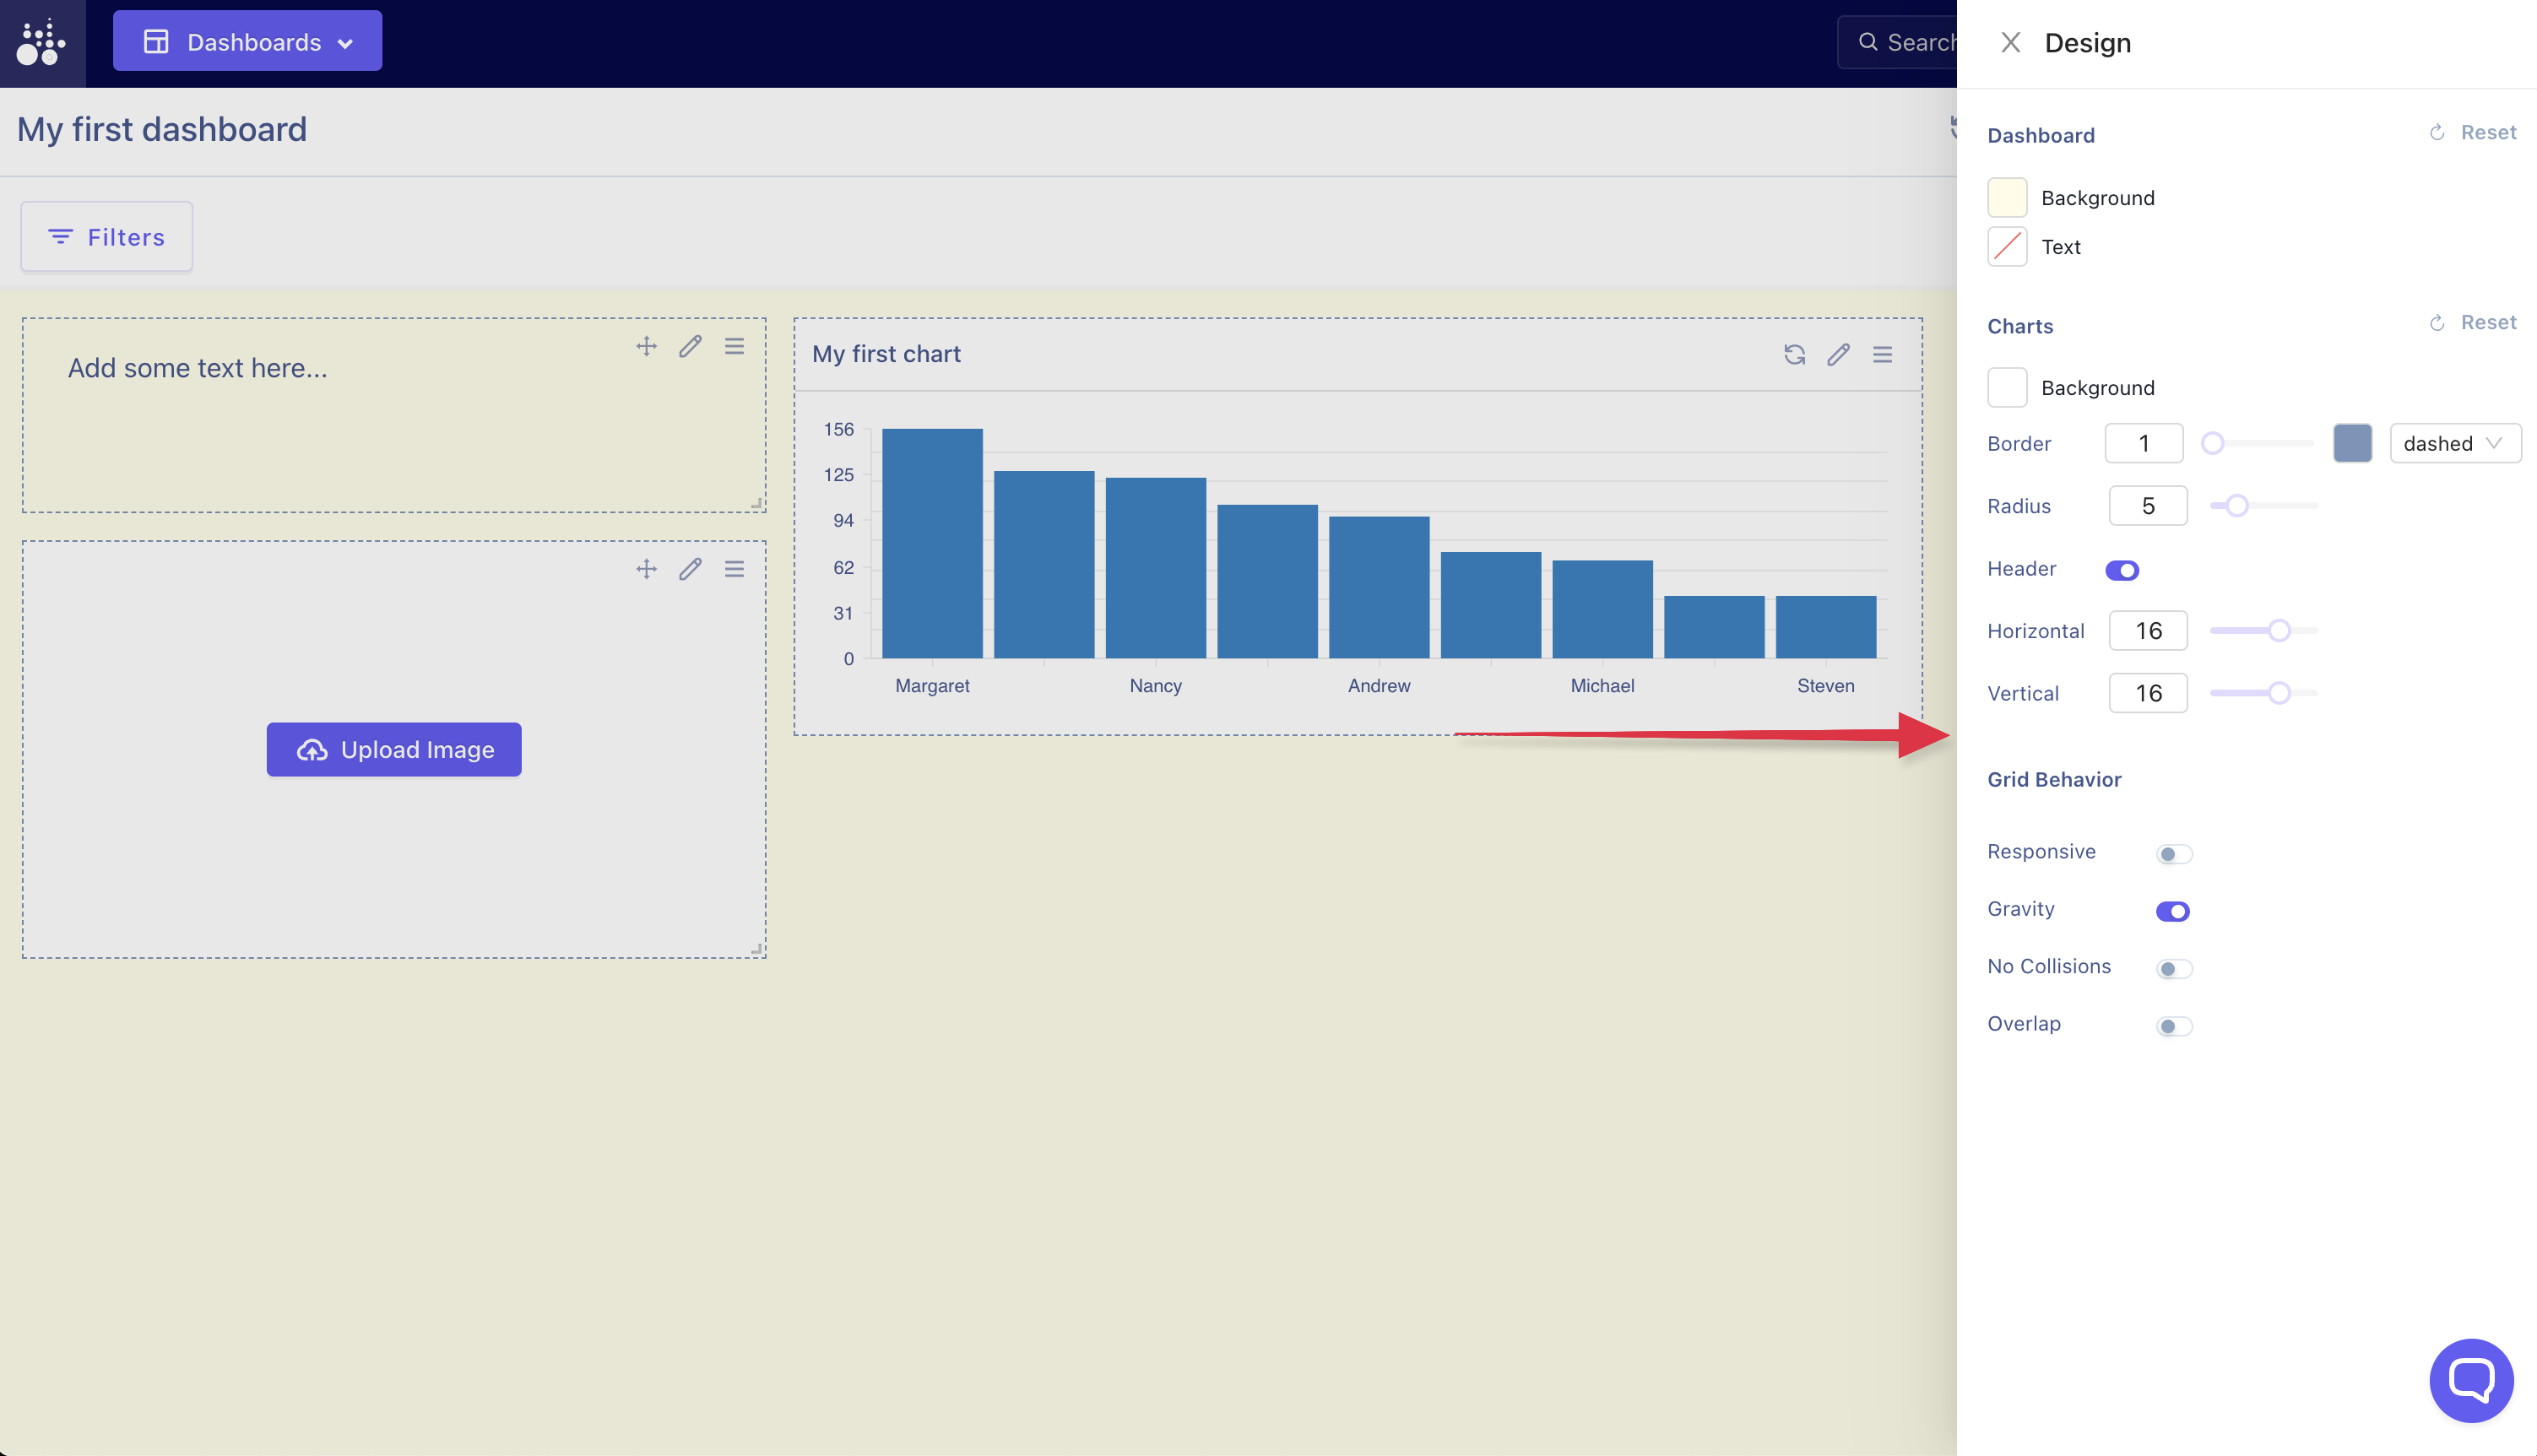Disable the Gravity toggle
Image resolution: width=2537 pixels, height=1456 pixels.
2172,911
